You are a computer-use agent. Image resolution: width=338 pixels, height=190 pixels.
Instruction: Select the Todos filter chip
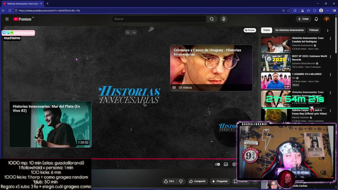pos(266,30)
